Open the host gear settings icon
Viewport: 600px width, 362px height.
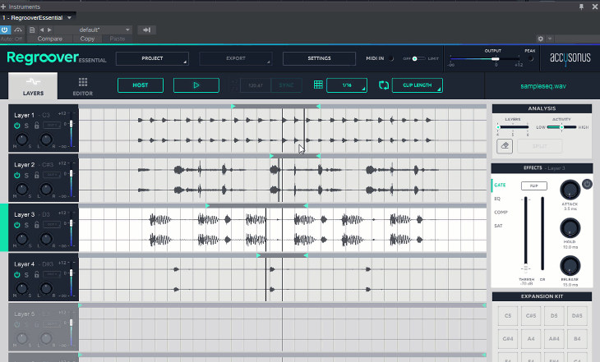click(540, 39)
